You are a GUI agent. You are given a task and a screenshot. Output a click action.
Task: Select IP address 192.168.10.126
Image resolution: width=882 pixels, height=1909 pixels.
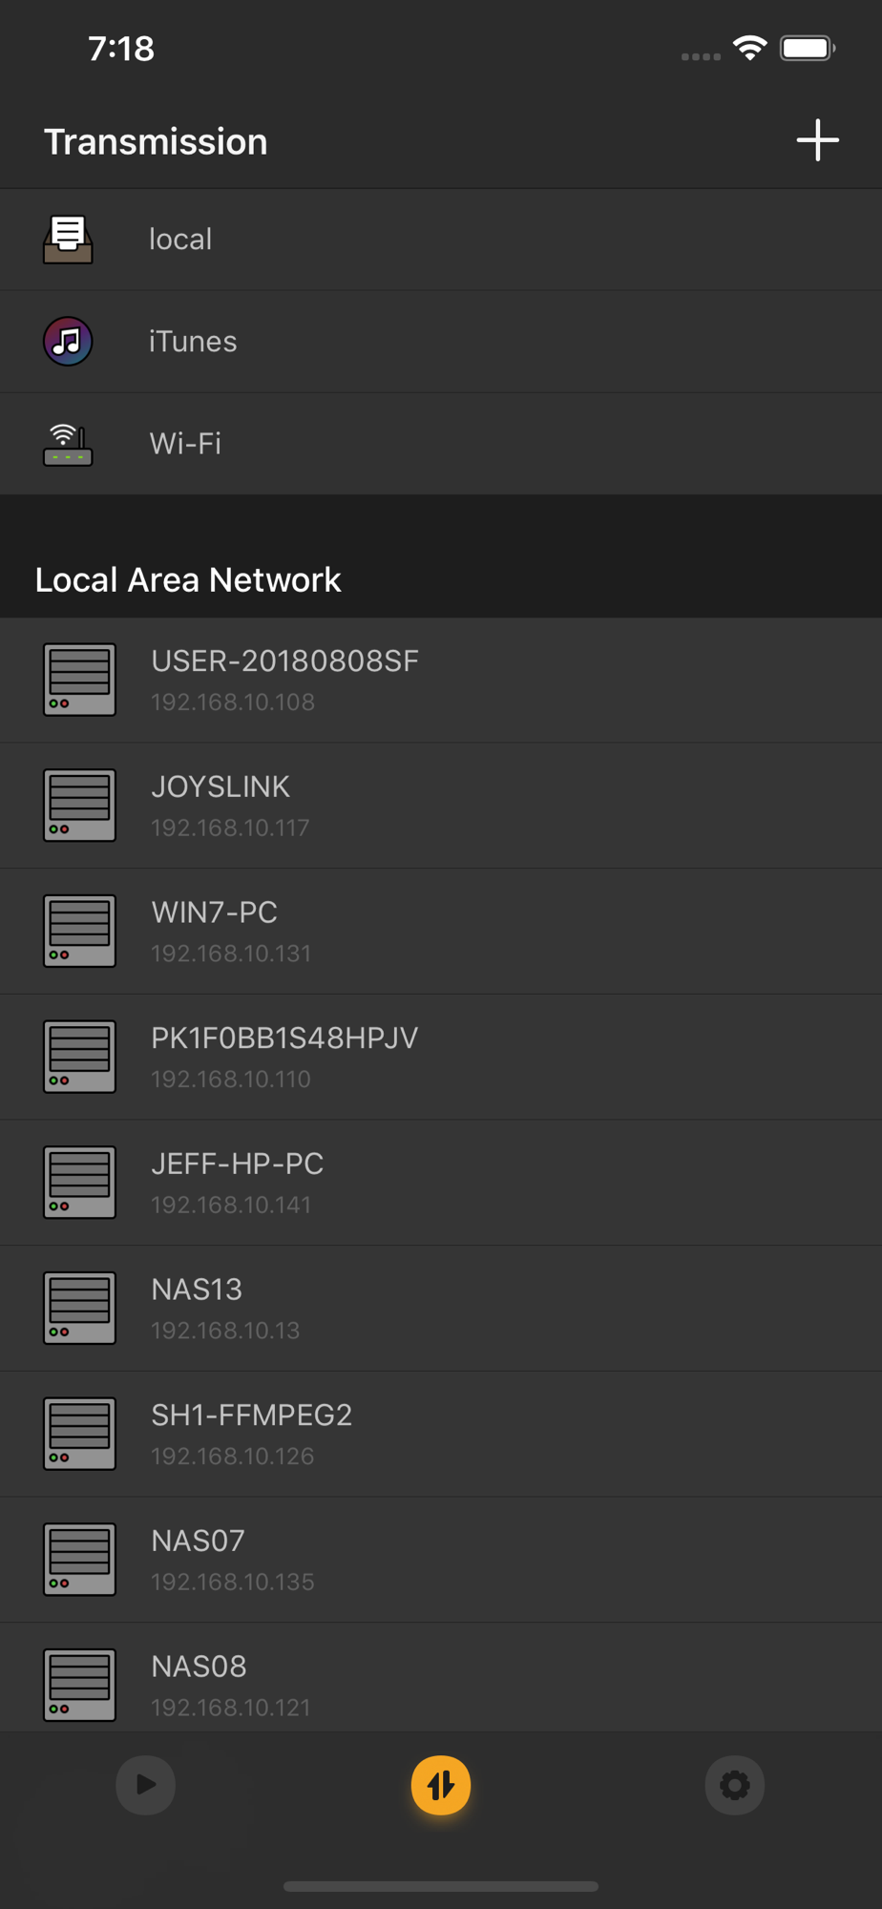pyautogui.click(x=233, y=1457)
